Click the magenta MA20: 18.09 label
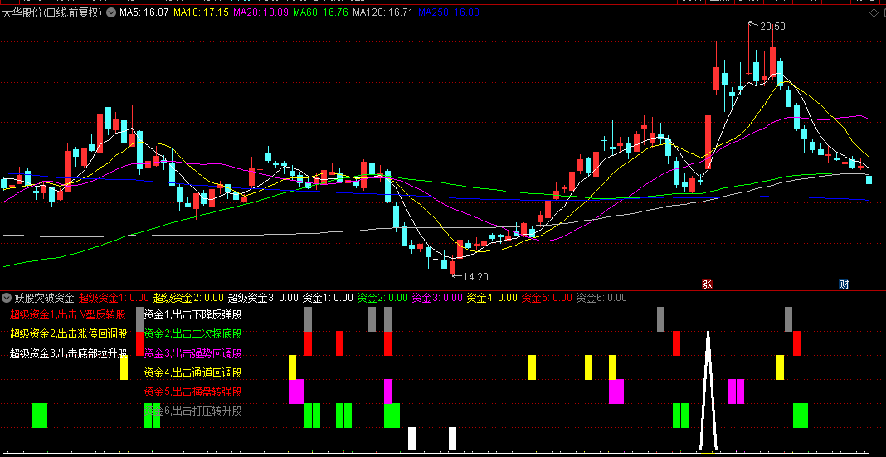This screenshot has width=886, height=457. [261, 12]
